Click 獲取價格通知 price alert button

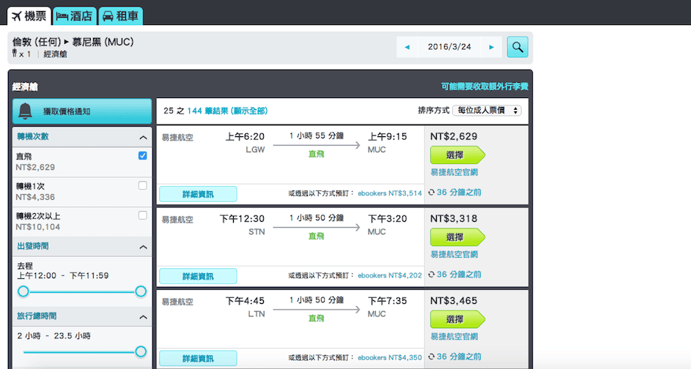click(82, 111)
